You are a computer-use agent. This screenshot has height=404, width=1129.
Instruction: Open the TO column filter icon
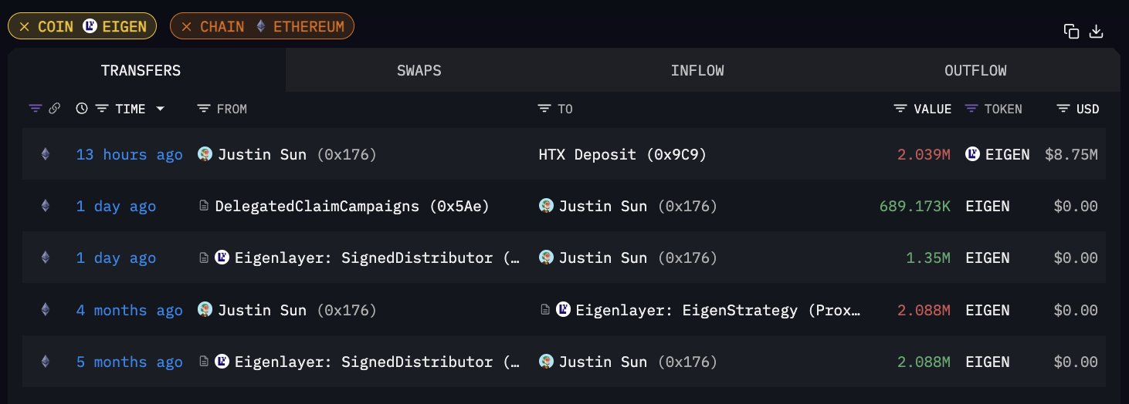[x=544, y=109]
